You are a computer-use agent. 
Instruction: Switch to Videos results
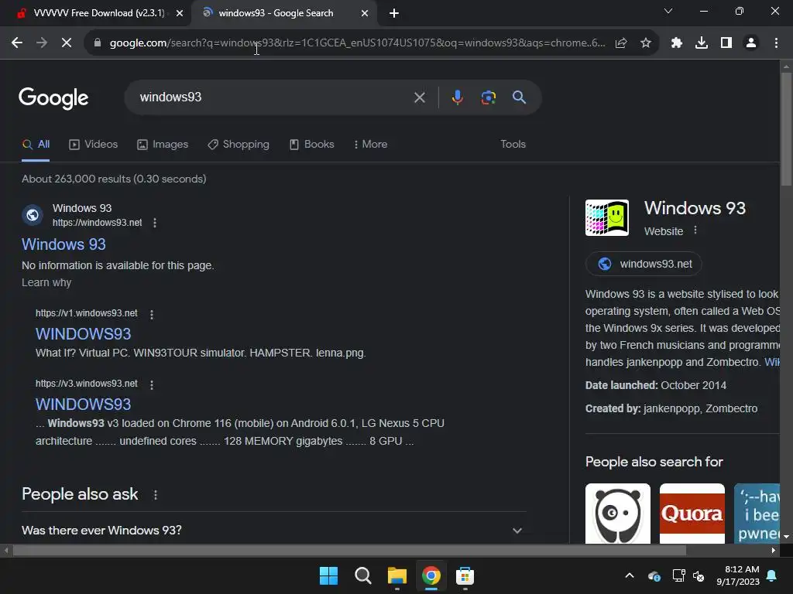point(94,145)
